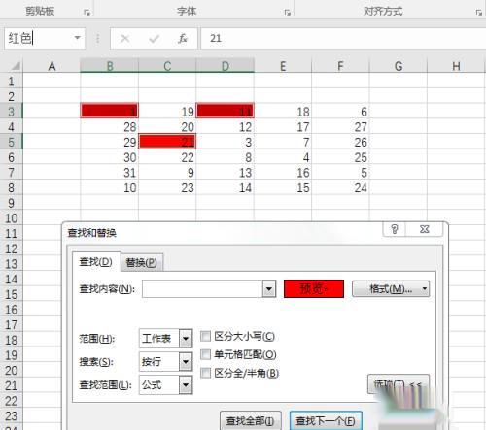Select cell with value 13

click(226, 173)
